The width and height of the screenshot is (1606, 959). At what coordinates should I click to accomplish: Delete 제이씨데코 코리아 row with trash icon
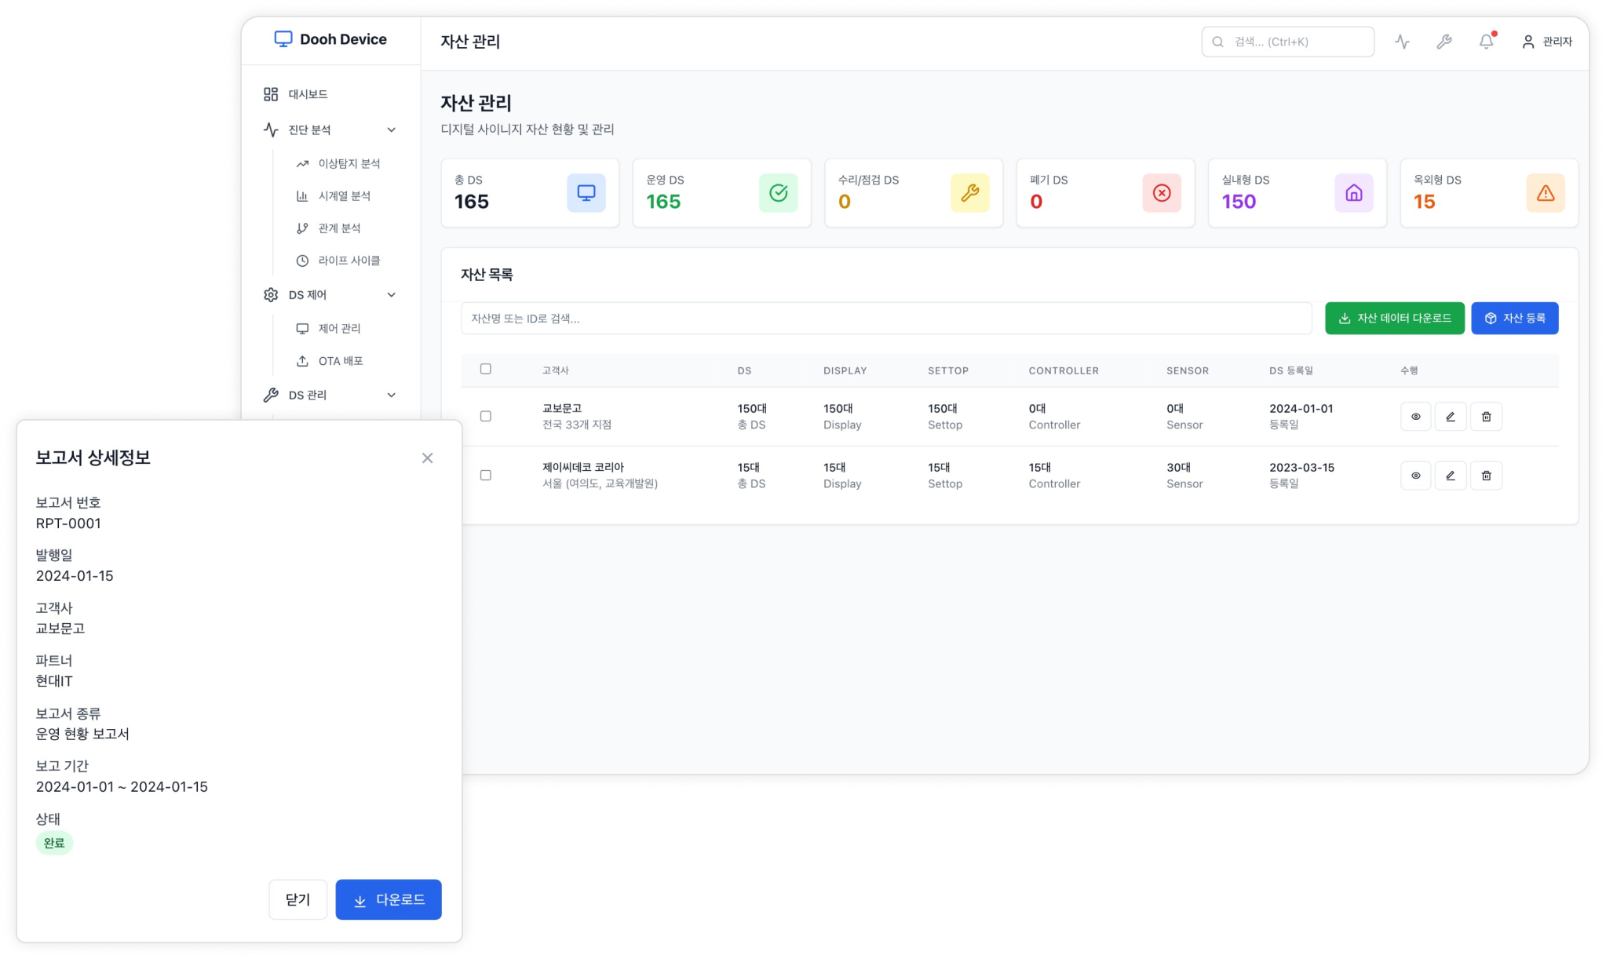[x=1486, y=476]
